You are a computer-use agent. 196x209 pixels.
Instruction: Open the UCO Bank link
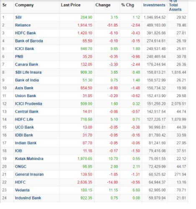pos(24,127)
